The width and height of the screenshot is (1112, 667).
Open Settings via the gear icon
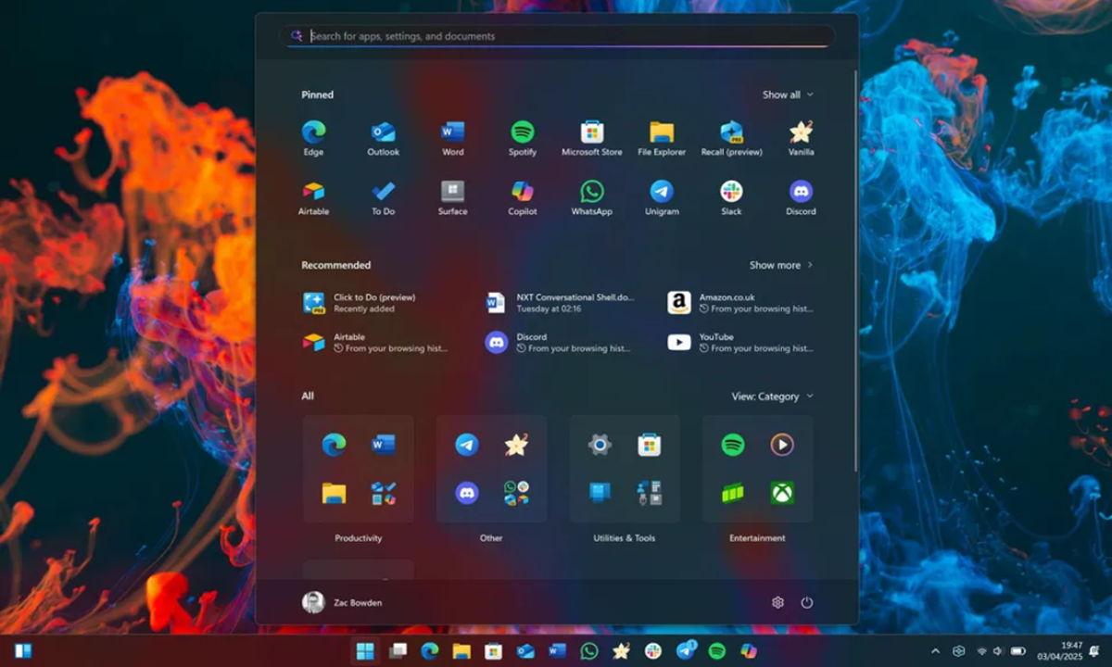778,601
